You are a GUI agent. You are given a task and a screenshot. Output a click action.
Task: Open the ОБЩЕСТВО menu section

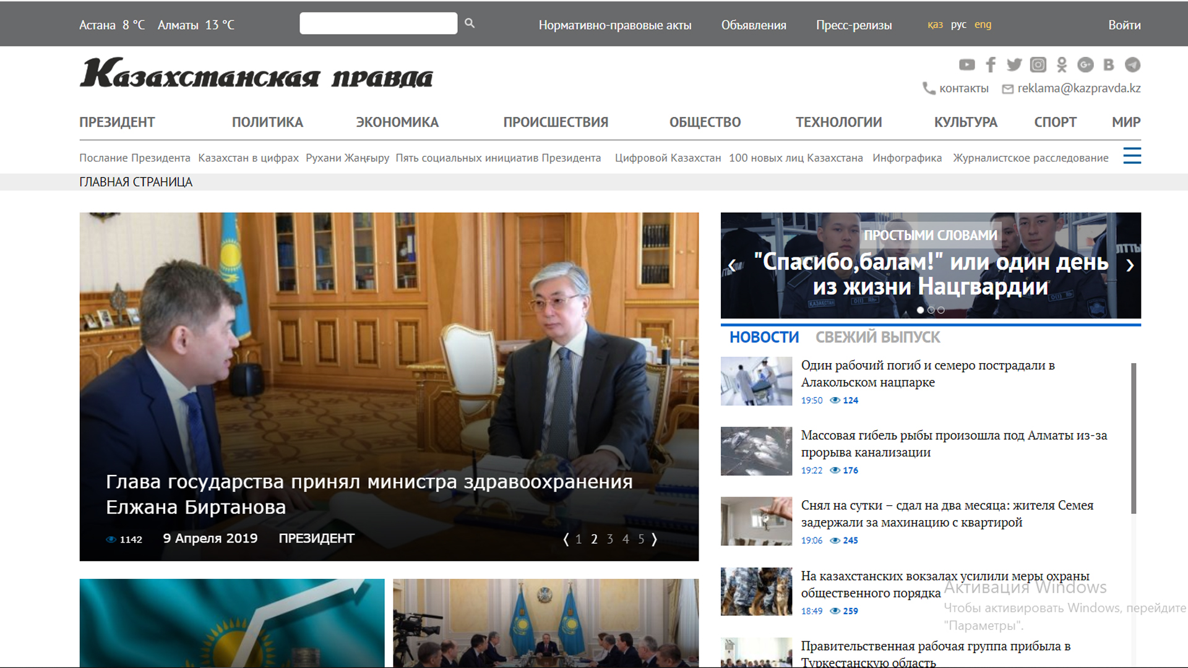(705, 122)
